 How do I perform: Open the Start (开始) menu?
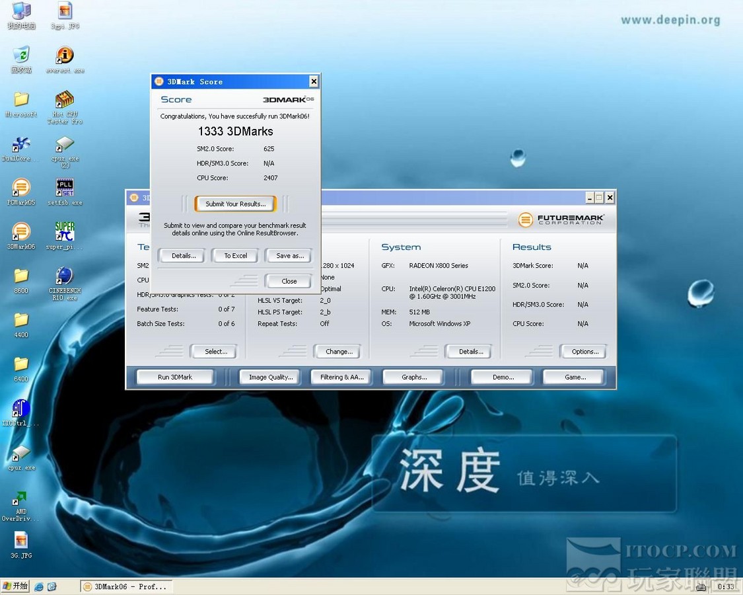[x=15, y=586]
